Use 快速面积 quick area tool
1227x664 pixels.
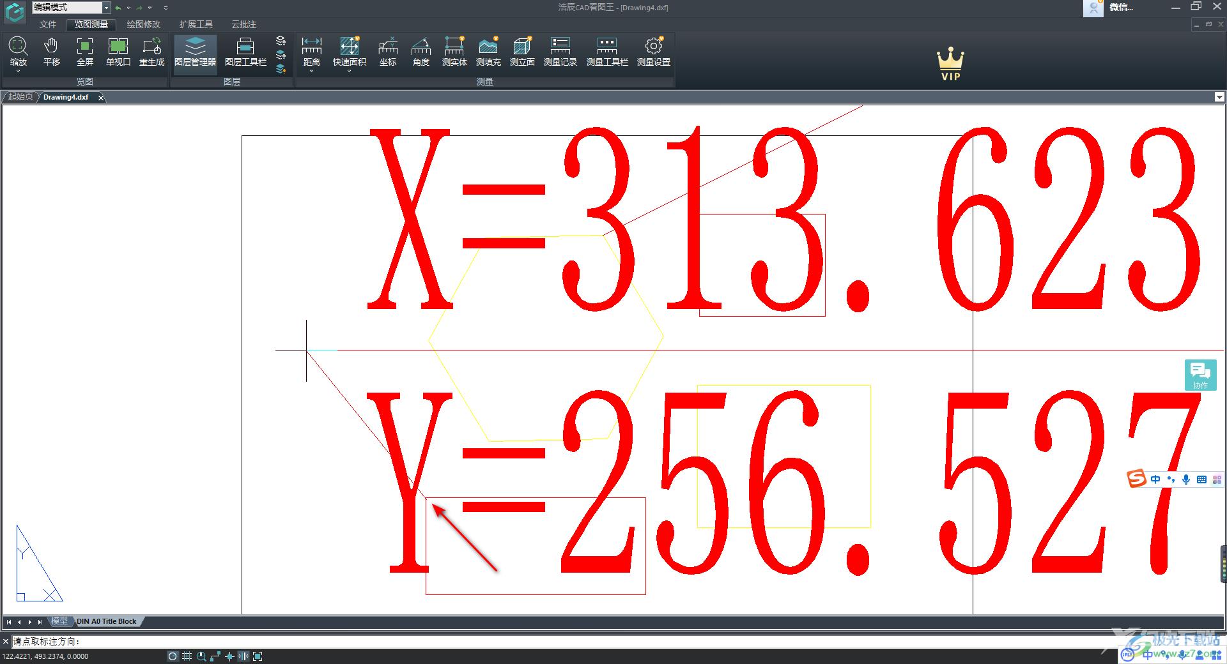(349, 51)
